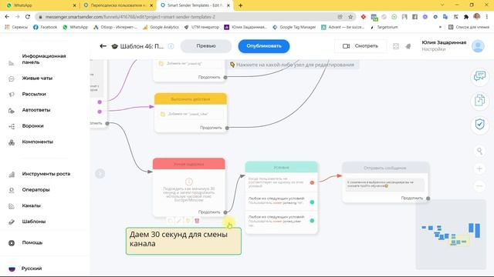
Task: Select Воронки in the sidebar
Action: (32, 126)
